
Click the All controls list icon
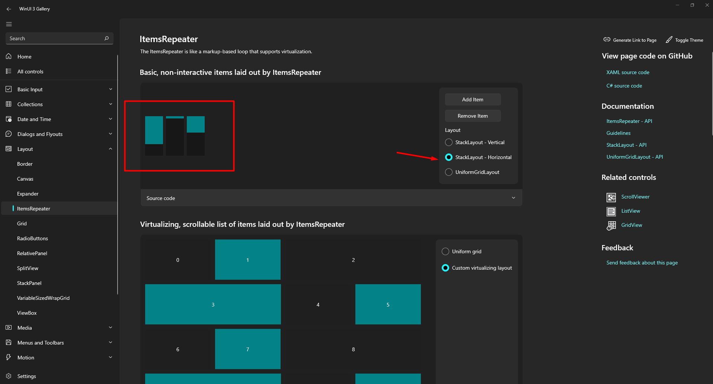pyautogui.click(x=9, y=71)
